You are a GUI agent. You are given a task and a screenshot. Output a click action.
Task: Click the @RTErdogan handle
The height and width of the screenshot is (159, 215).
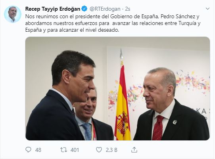pyautogui.click(x=105, y=9)
